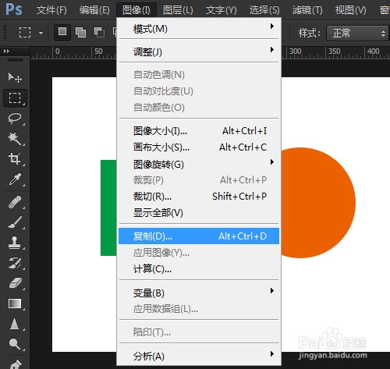Close the open 图像(I) menu
Viewport: 390px width, 369px height.
[136, 10]
